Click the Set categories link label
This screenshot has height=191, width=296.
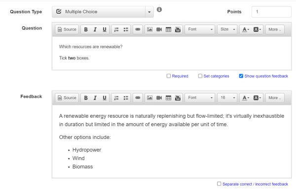[x=217, y=76]
